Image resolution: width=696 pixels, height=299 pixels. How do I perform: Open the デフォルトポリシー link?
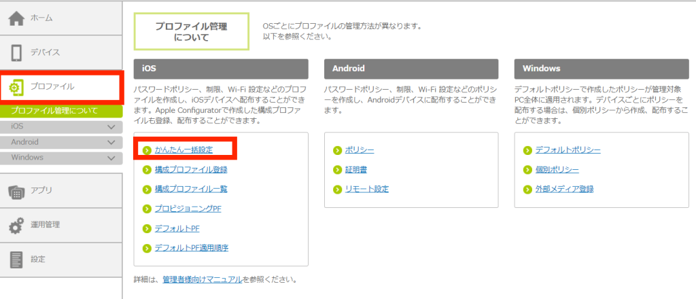[568, 150]
